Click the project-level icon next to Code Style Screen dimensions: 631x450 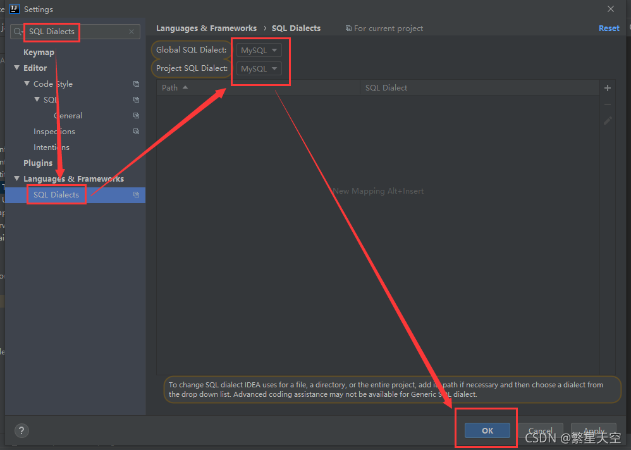136,84
